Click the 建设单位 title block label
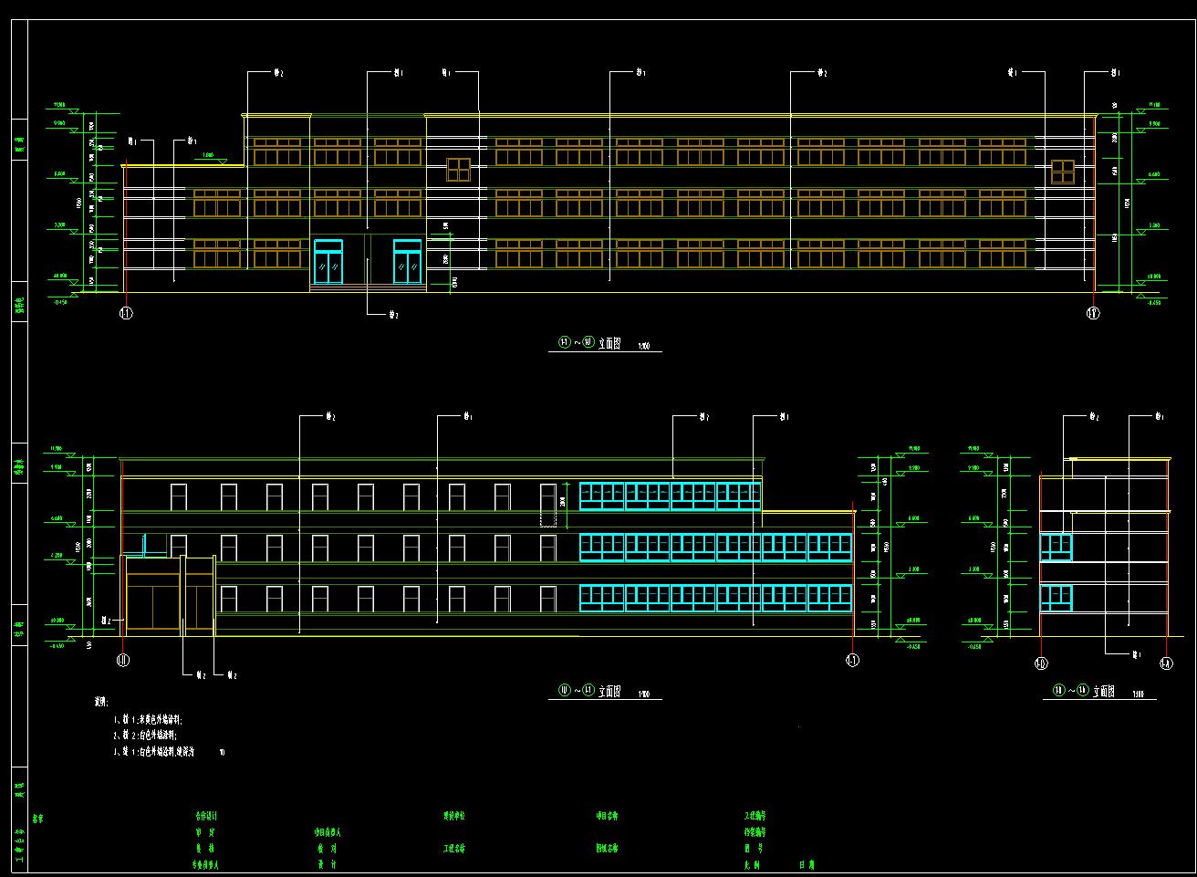This screenshot has width=1197, height=877. [454, 816]
